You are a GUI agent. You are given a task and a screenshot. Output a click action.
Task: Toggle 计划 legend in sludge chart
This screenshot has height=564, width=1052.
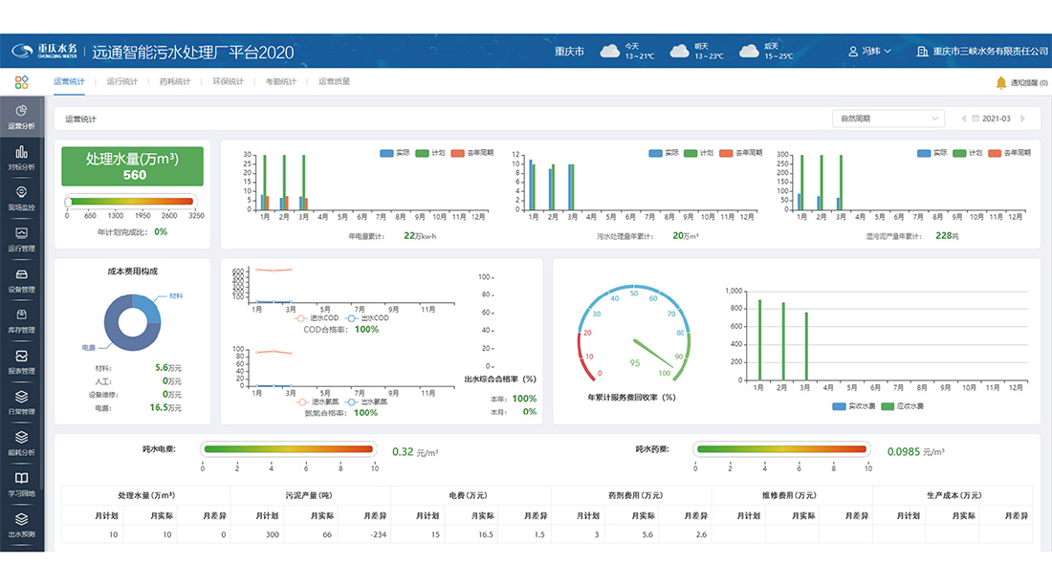[x=967, y=153]
